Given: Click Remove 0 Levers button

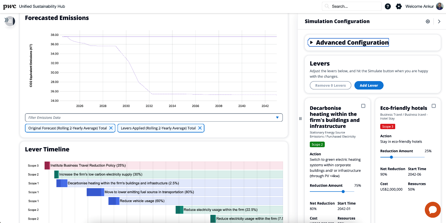Looking at the screenshot, I should coord(330,85).
